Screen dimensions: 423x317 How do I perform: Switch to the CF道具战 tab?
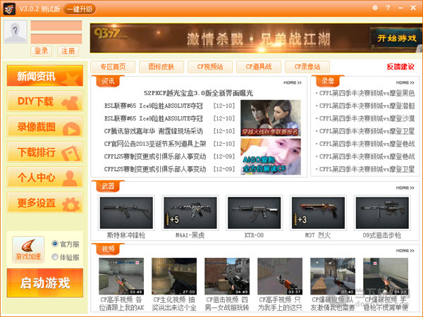point(259,67)
